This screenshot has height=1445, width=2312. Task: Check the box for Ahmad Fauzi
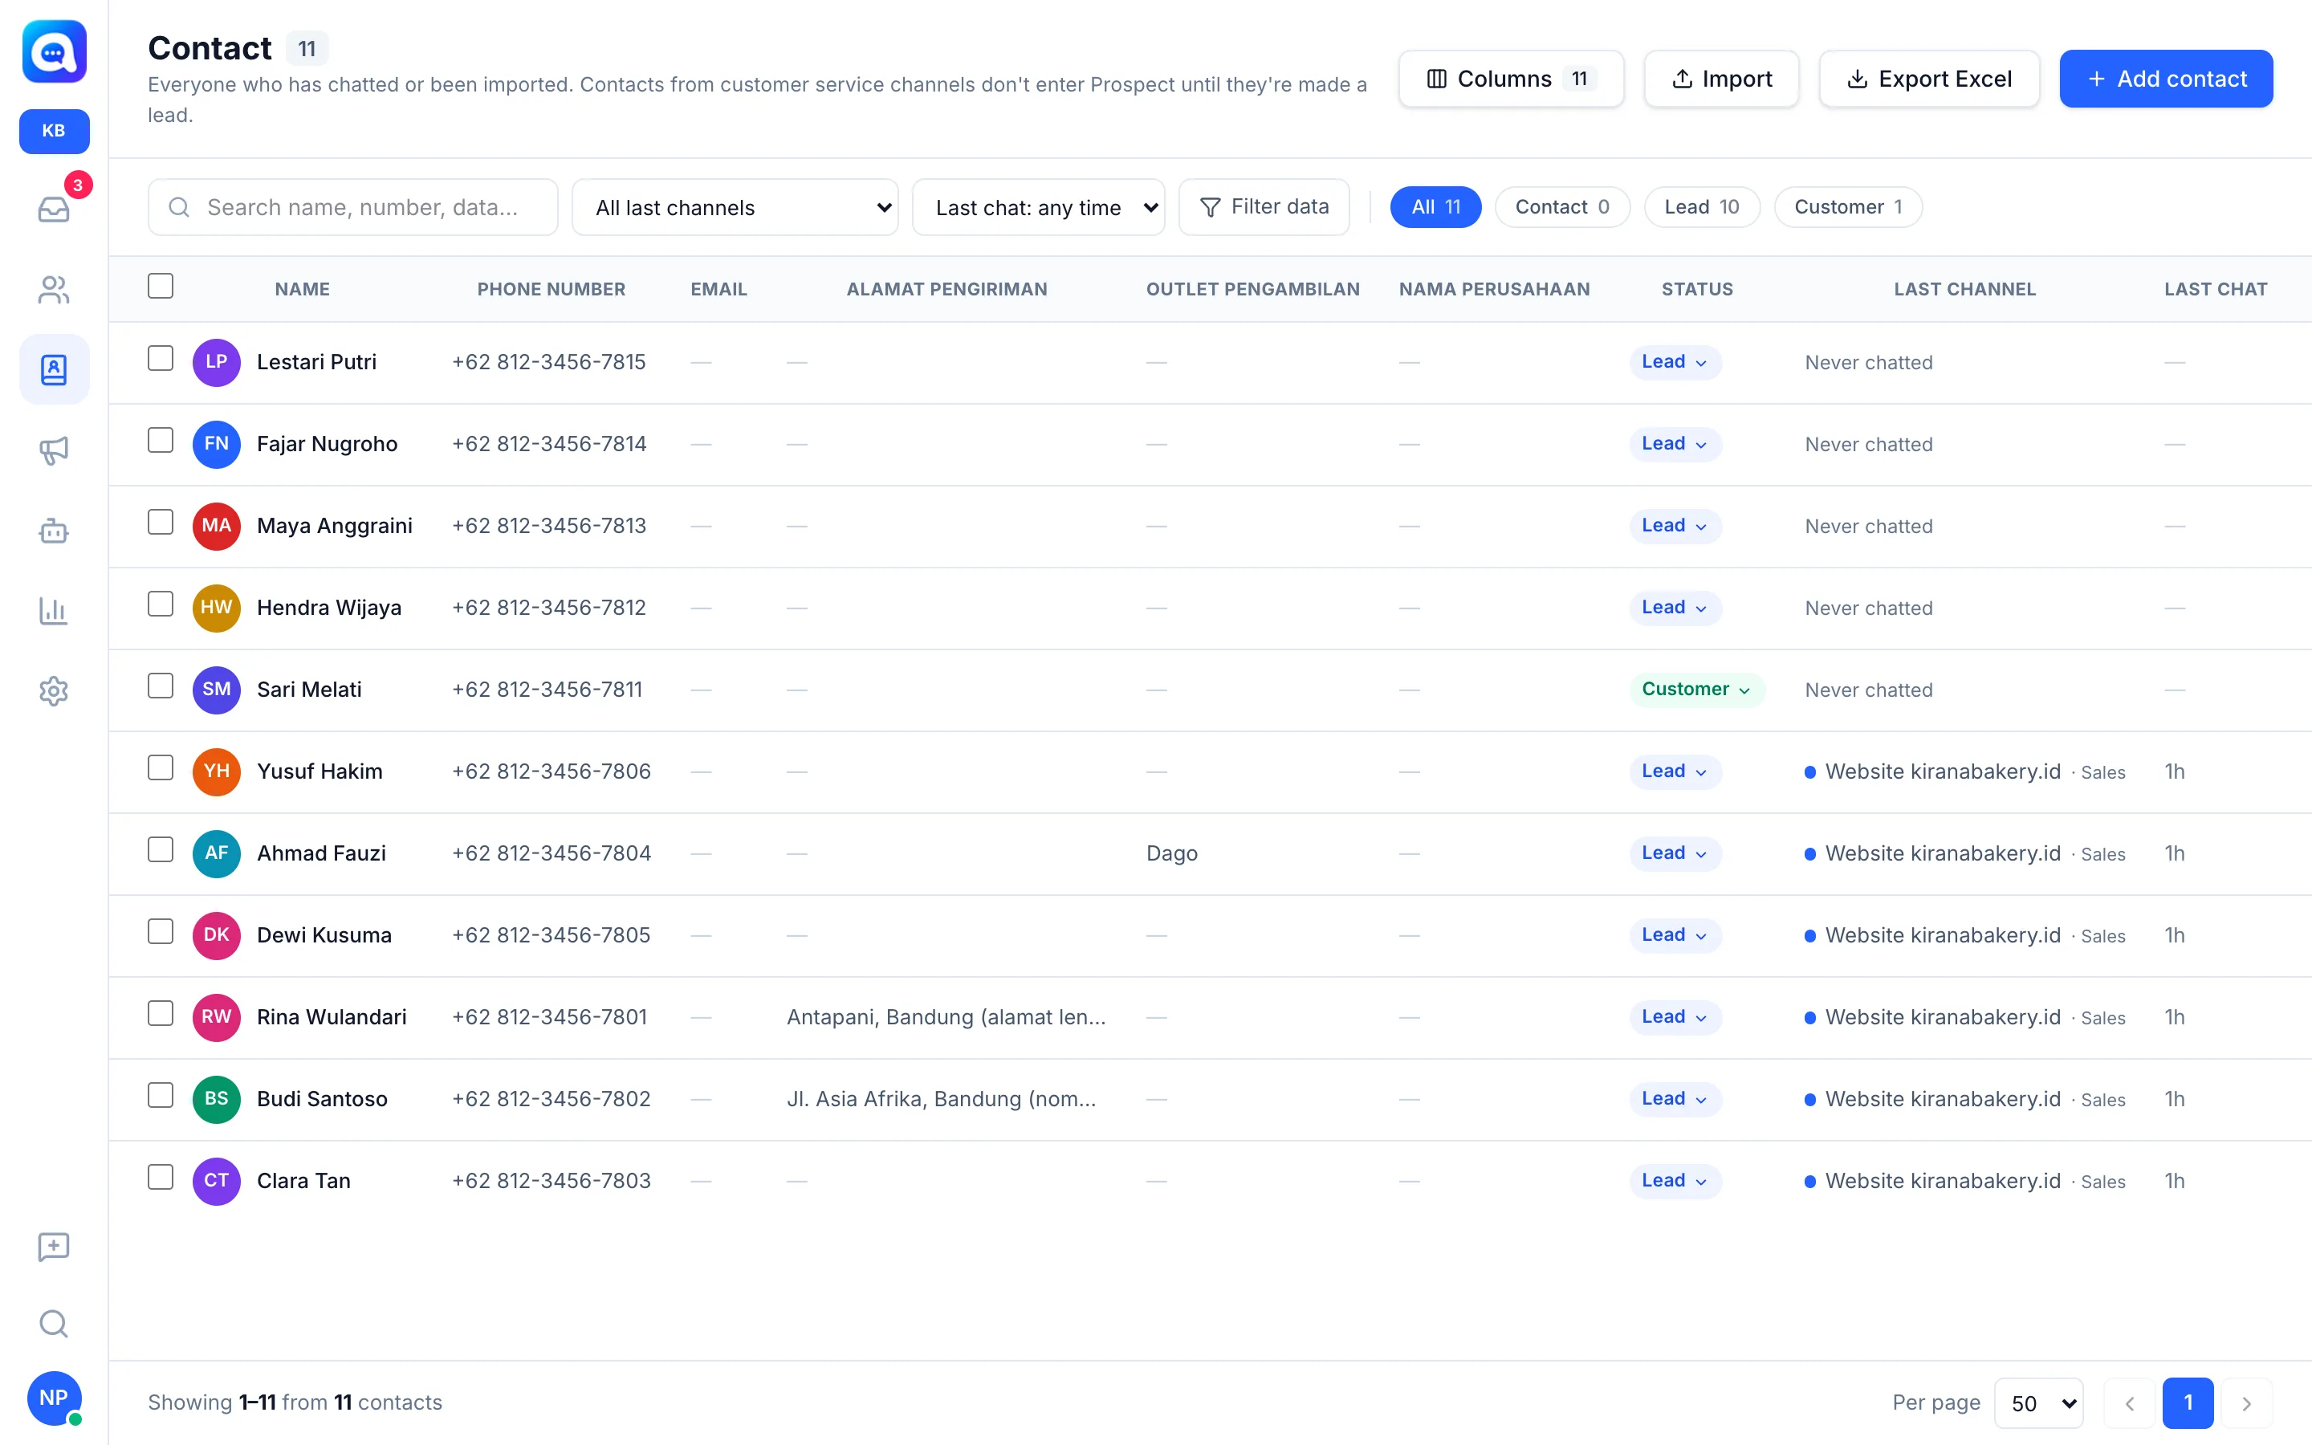[x=161, y=851]
